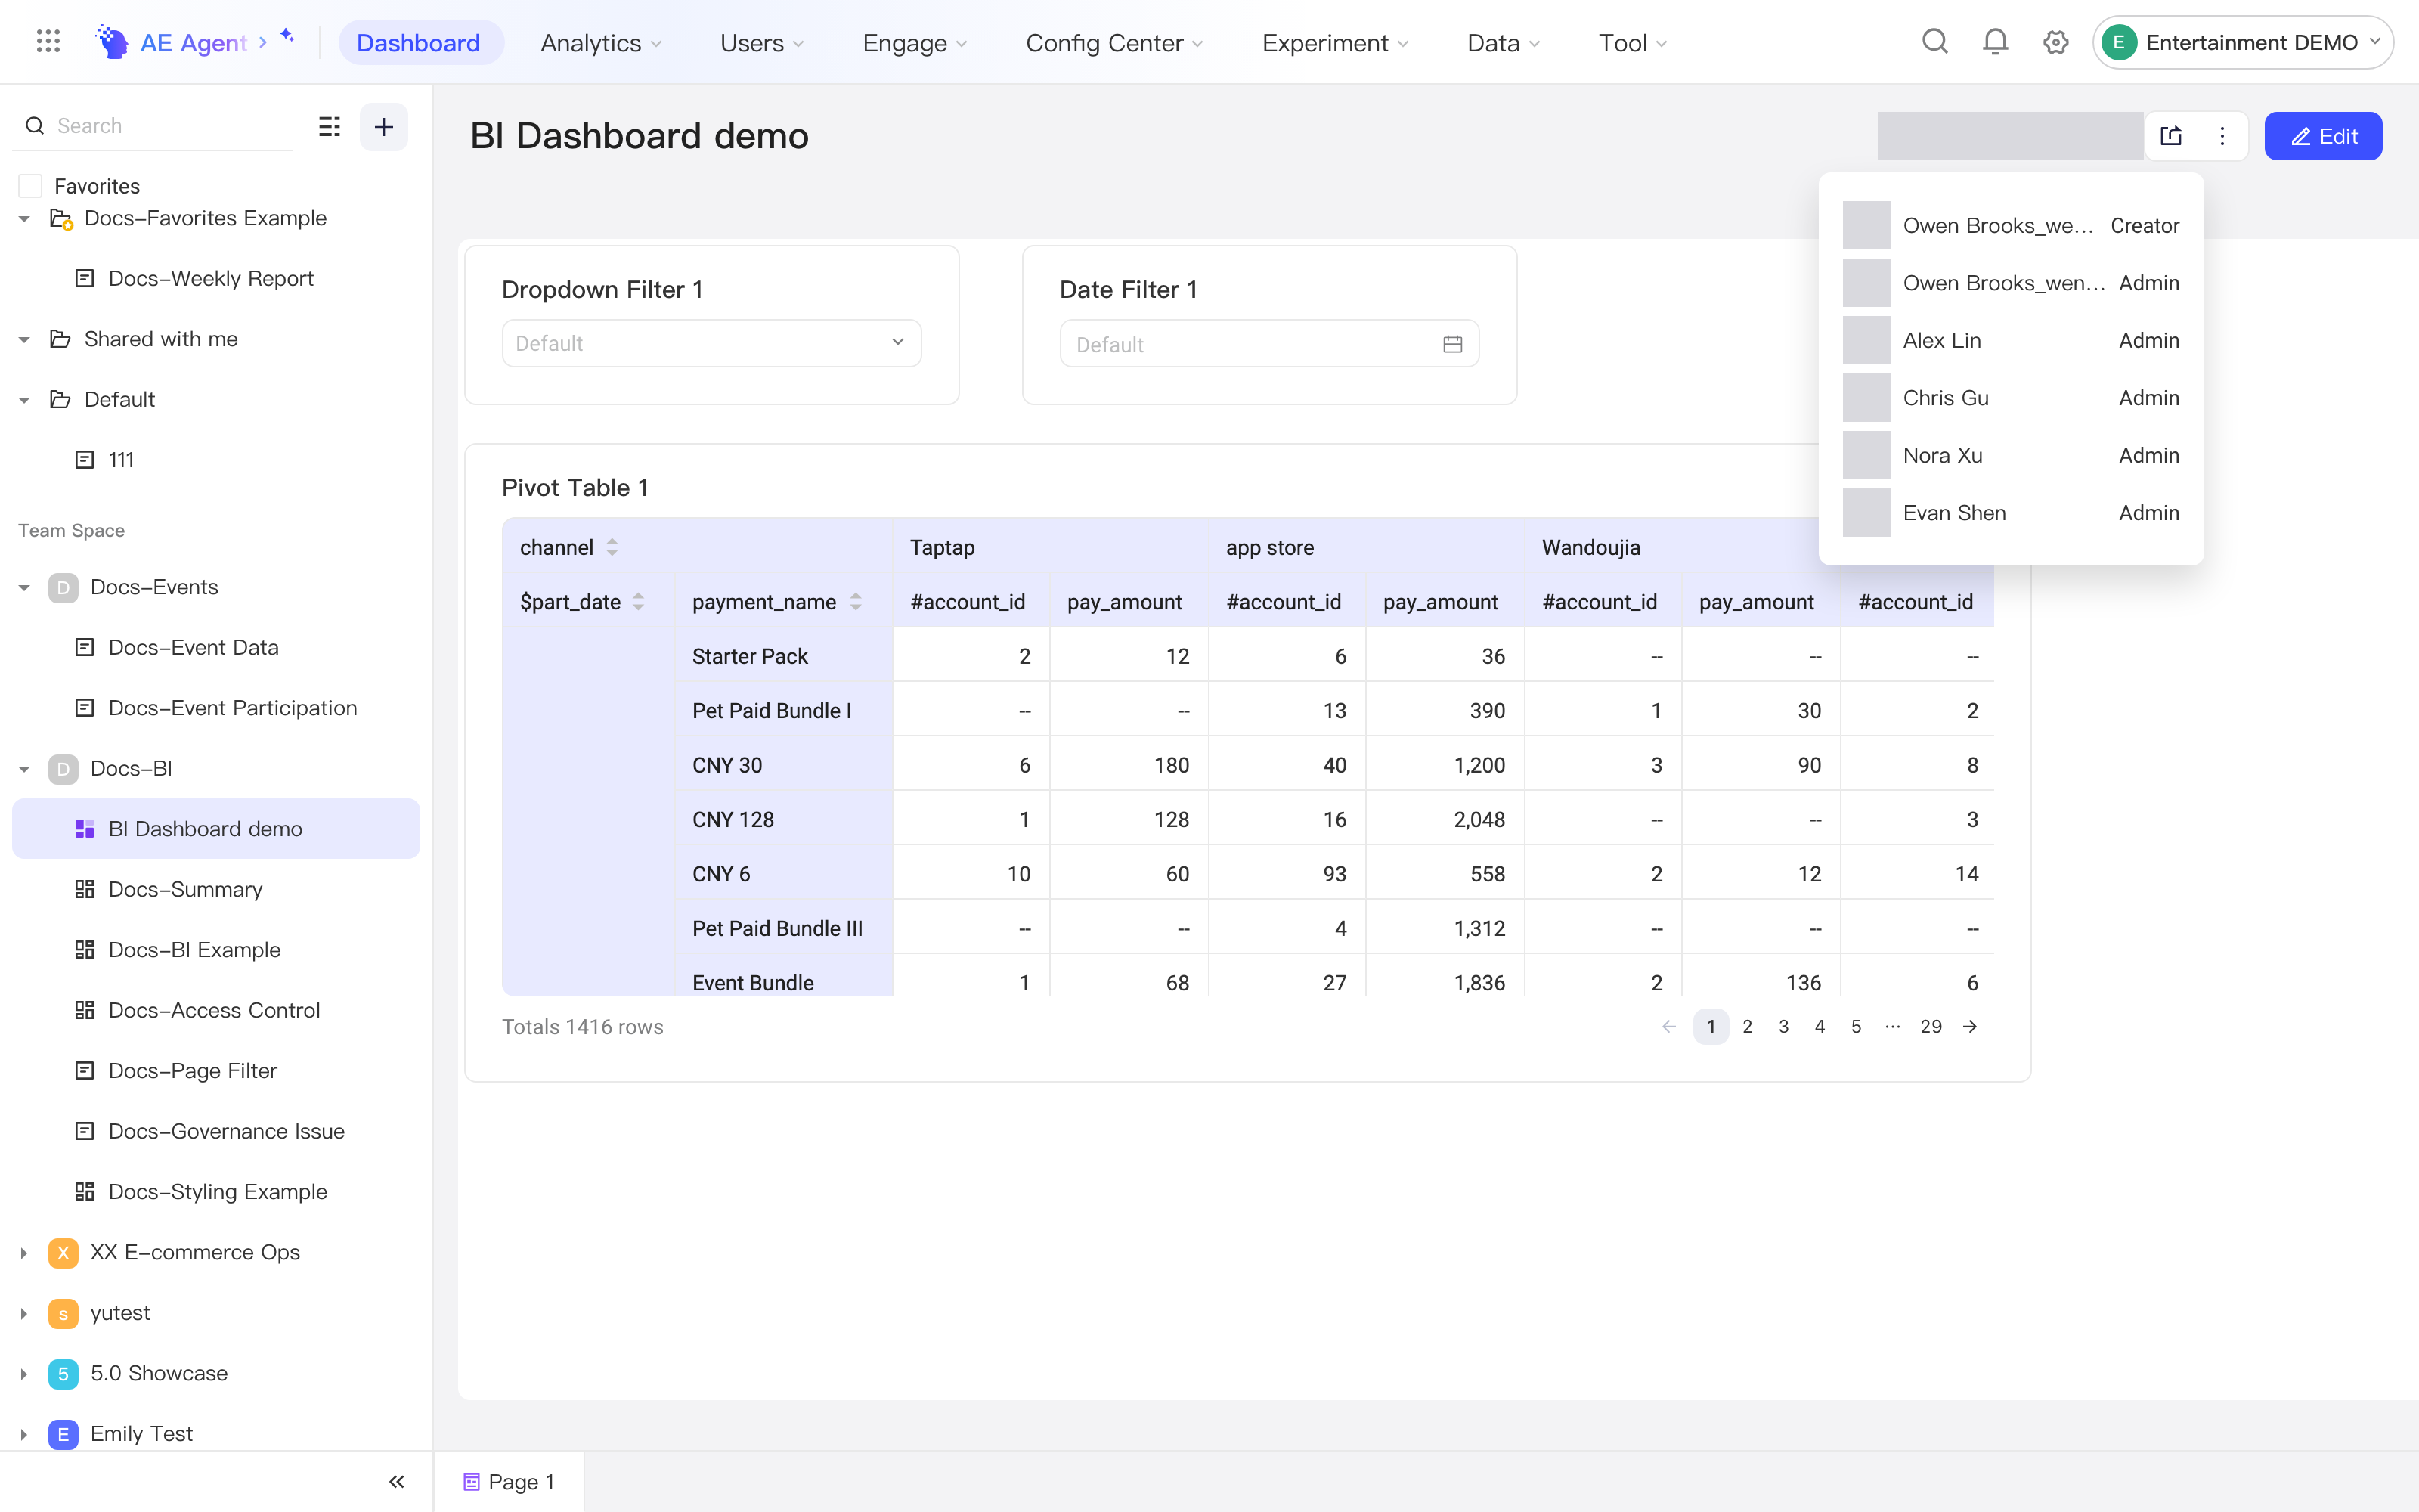
Task: Open the apps grid launcher icon
Action: [x=48, y=42]
